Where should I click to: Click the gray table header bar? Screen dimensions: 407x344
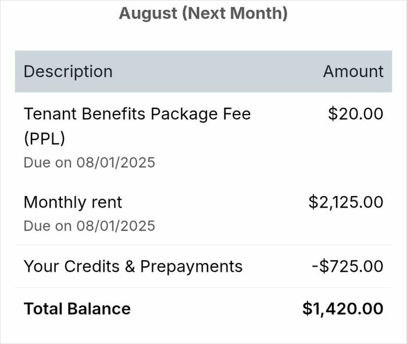203,72
